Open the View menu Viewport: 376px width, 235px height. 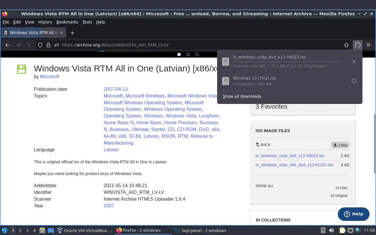(x=29, y=22)
